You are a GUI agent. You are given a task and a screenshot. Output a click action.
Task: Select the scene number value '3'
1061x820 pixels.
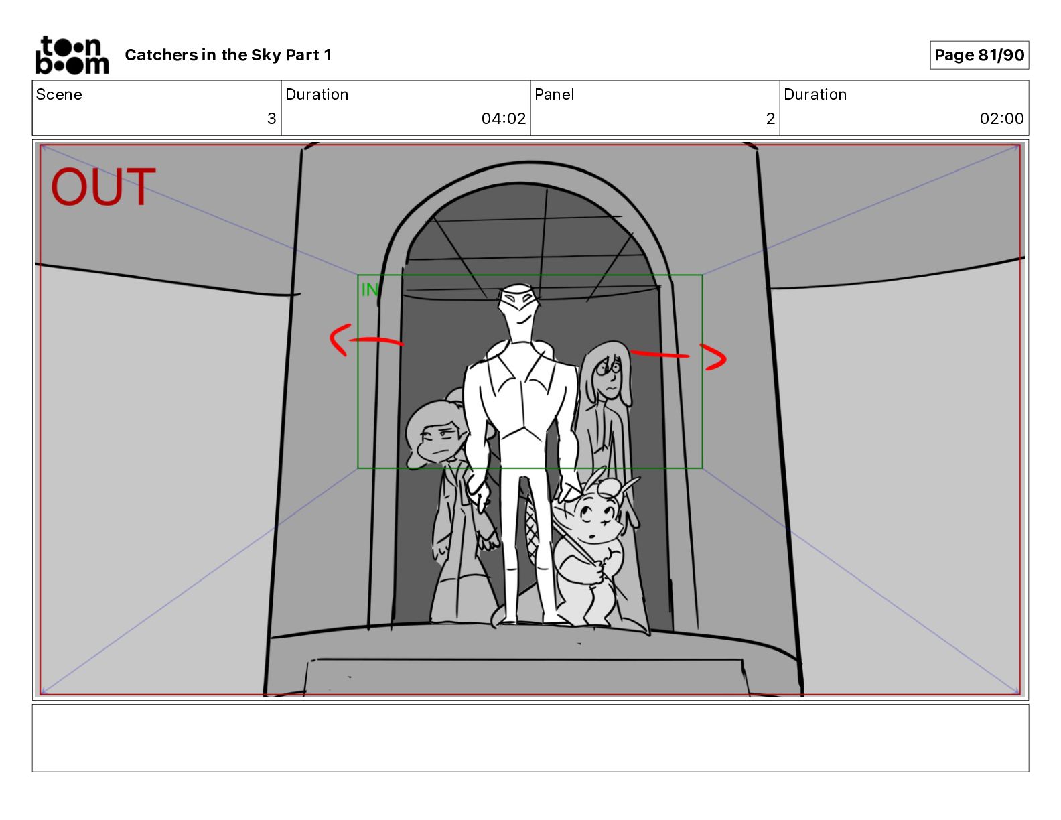coord(271,119)
